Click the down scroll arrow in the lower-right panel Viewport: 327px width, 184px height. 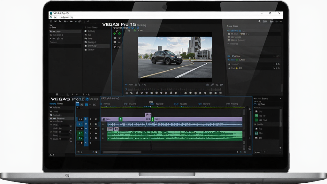(x=280, y=148)
